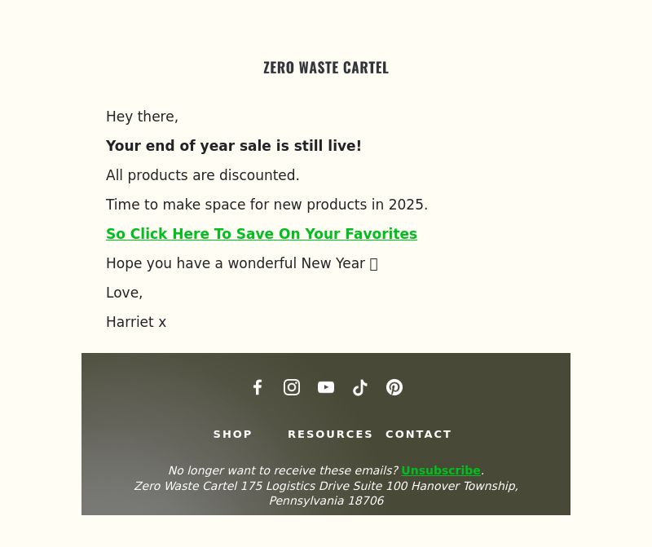Image resolution: width=652 pixels, height=547 pixels.
Task: Click 'No longer want to receive these emails?' text
Action: [283, 470]
